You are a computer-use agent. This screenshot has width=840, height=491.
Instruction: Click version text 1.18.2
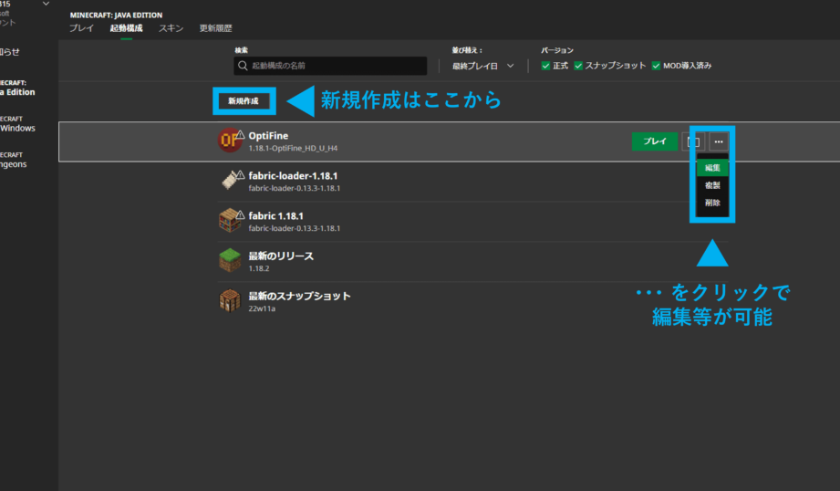coord(259,268)
